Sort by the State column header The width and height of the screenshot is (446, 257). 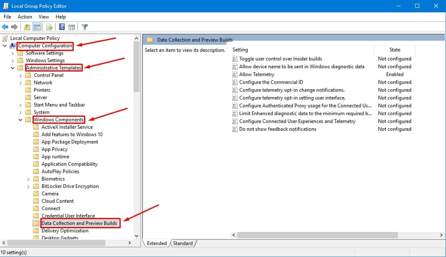(395, 50)
